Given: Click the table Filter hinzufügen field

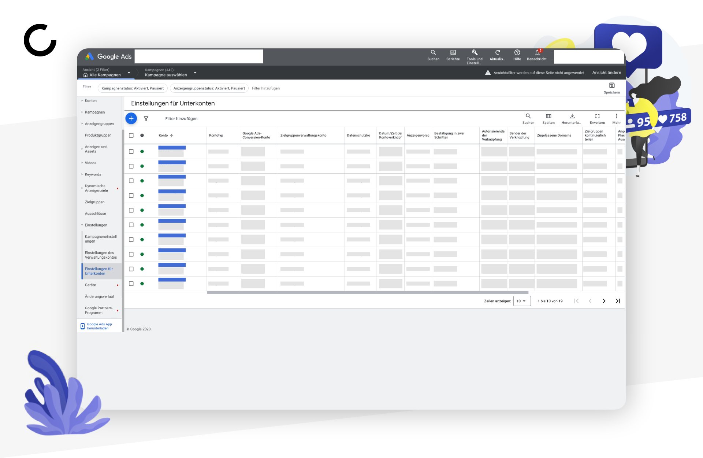Looking at the screenshot, I should pos(181,119).
